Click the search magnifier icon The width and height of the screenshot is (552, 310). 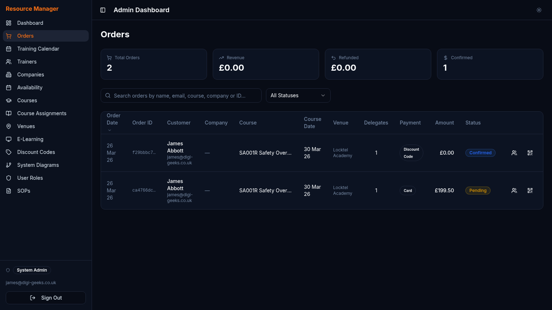coord(108,95)
